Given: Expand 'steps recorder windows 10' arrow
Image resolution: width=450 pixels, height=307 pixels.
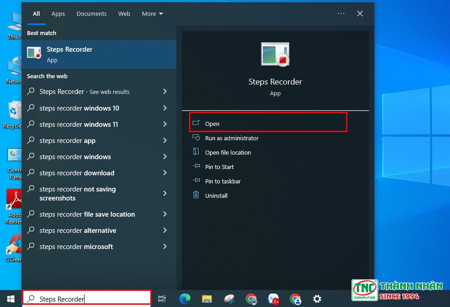Looking at the screenshot, I should (165, 108).
